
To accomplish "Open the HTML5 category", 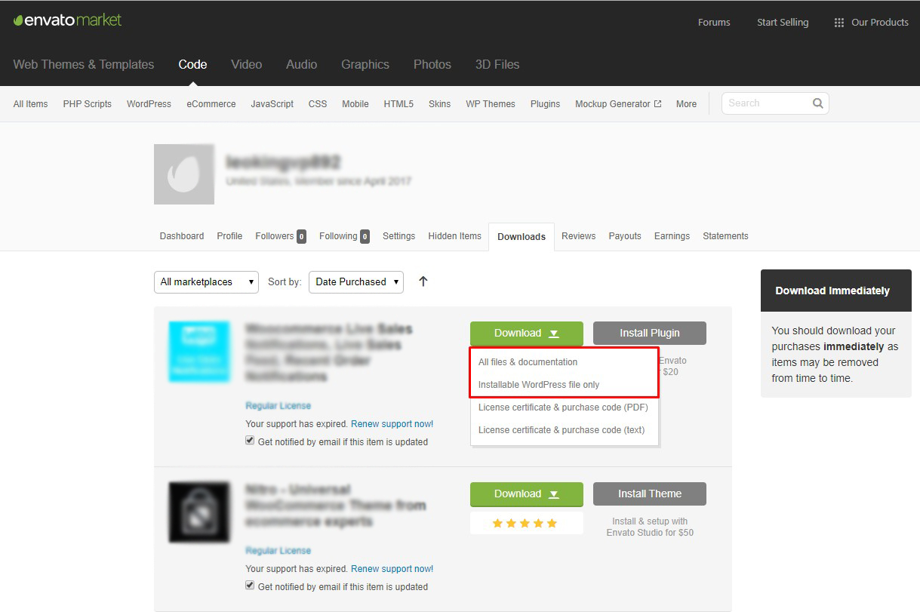I will (398, 104).
